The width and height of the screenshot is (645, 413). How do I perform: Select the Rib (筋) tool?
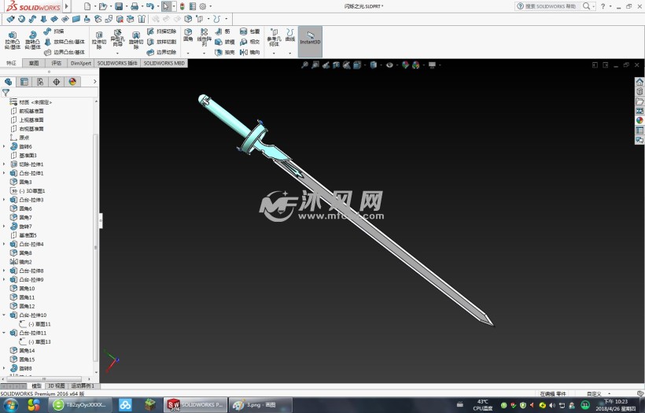pos(223,31)
